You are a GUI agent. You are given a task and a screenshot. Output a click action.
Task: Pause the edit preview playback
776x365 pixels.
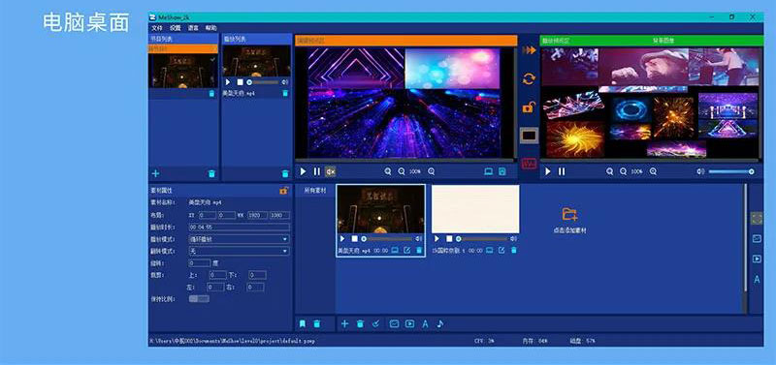317,172
